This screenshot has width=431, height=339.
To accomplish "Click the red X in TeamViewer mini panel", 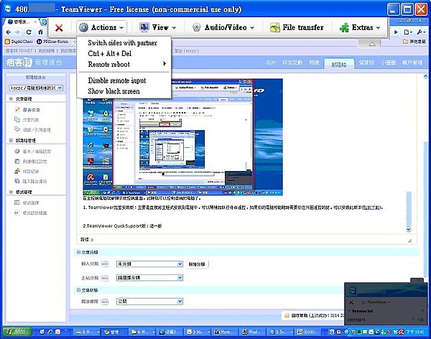I will coord(351,302).
